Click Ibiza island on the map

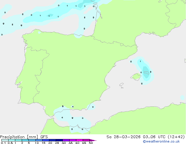(x=121, y=85)
